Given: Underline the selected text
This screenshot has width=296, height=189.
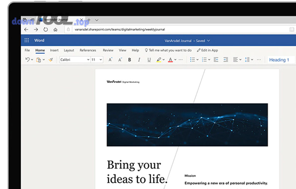Looking at the screenshot, I should point(149,59).
